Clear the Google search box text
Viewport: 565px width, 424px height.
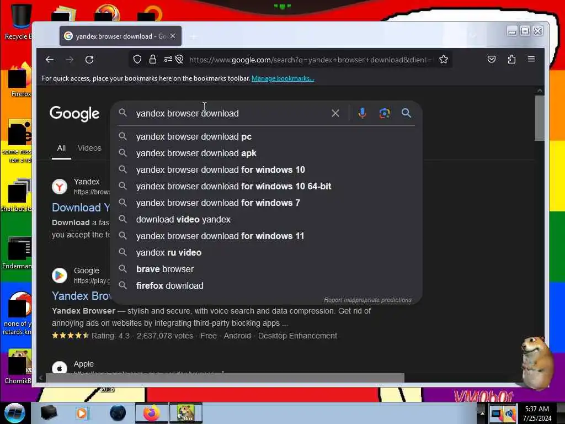point(335,113)
